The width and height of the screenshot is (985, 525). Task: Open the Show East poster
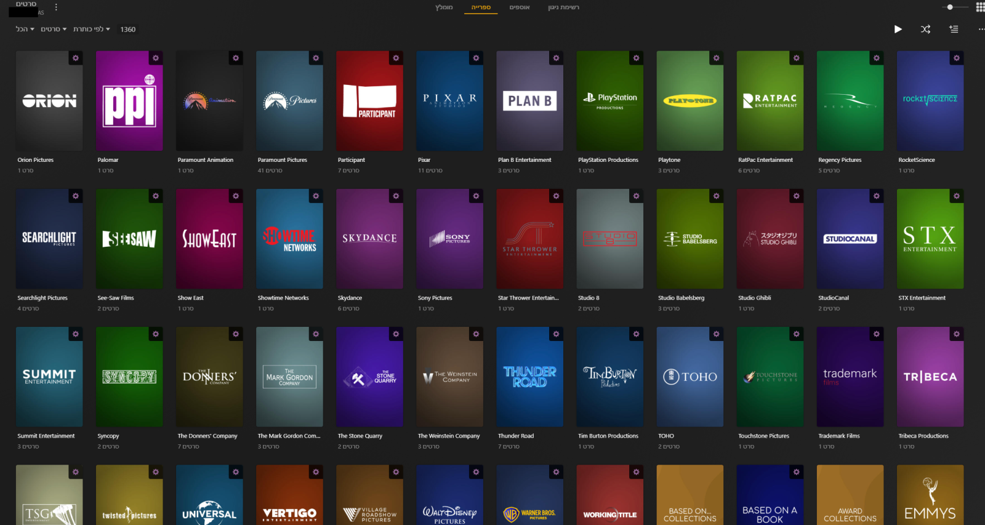coord(209,239)
